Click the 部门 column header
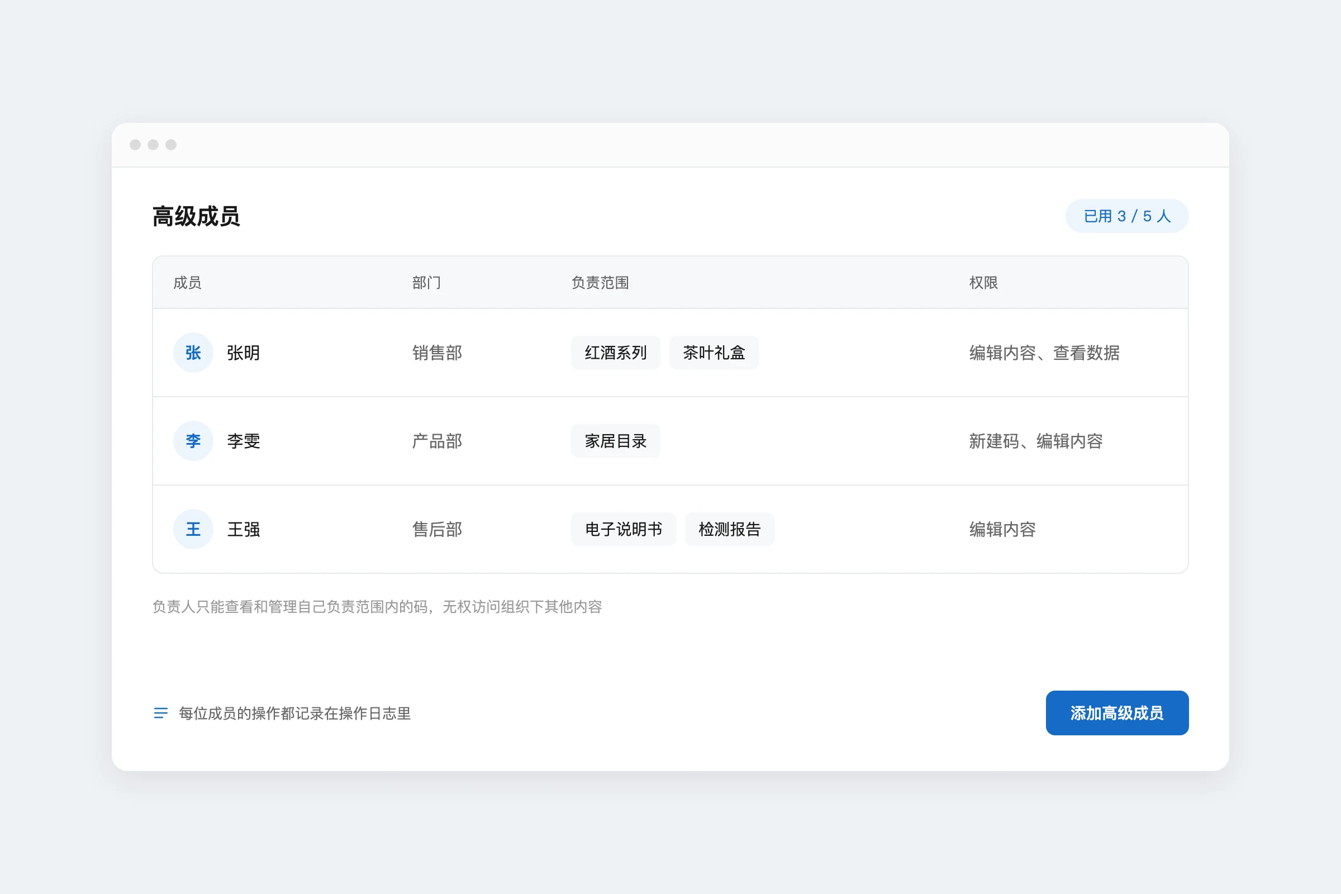 point(426,283)
